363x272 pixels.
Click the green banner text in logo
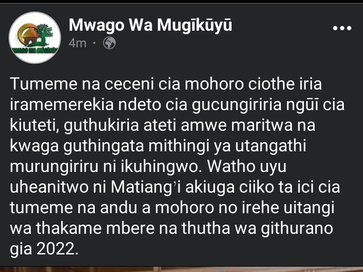pyautogui.click(x=35, y=50)
